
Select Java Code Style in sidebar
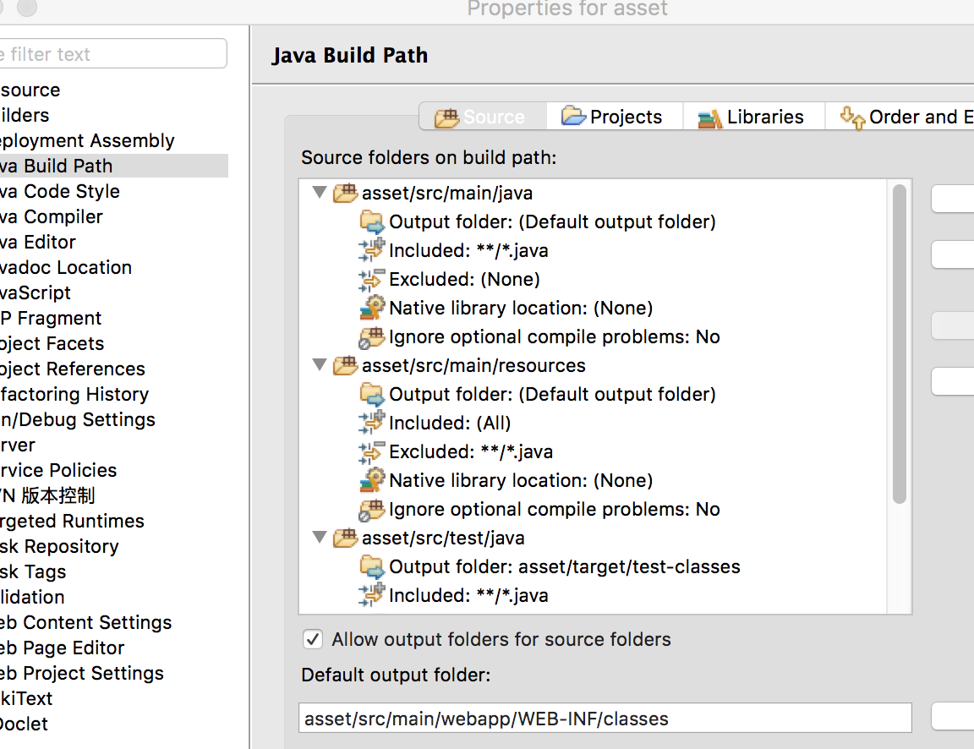click(59, 191)
